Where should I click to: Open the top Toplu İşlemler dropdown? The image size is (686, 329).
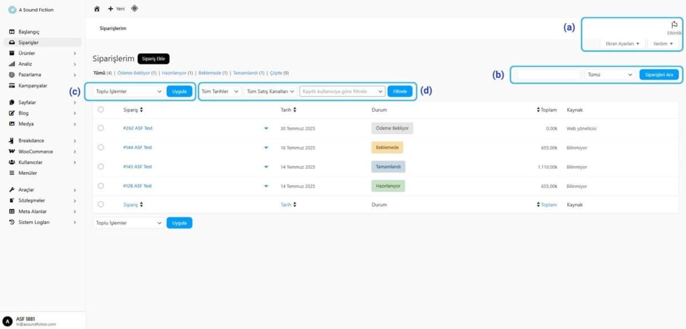[129, 91]
